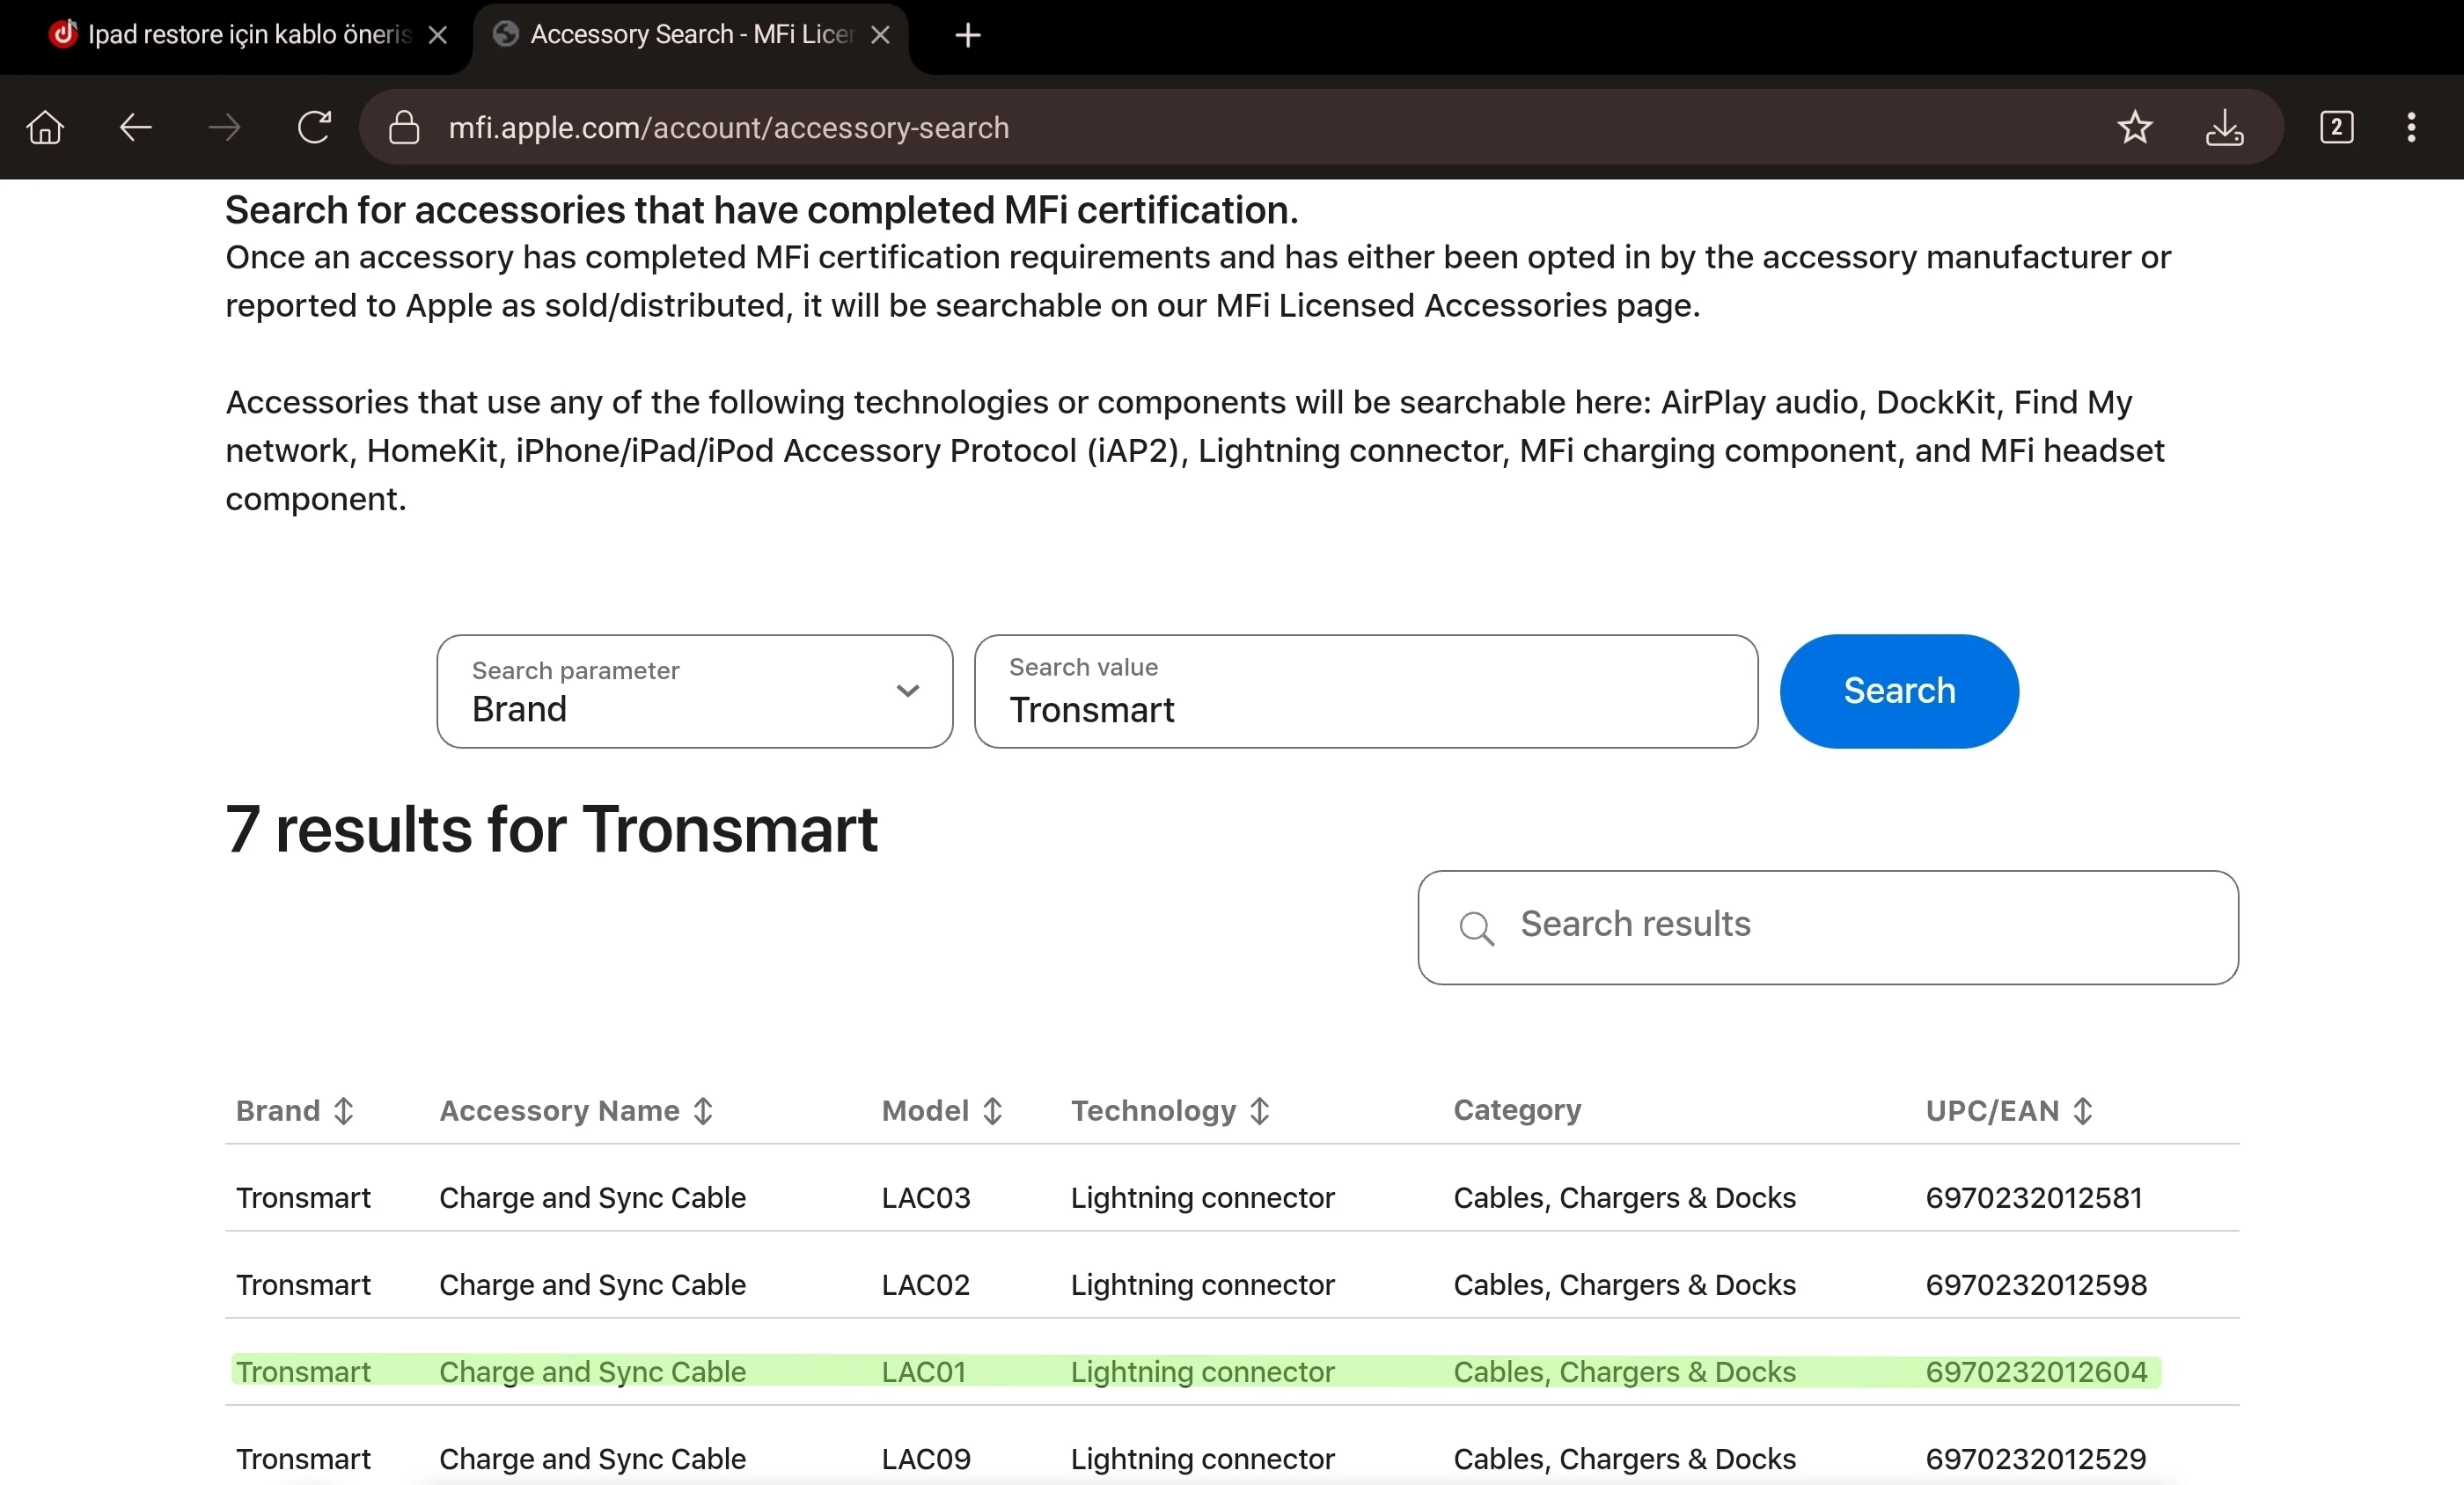Expand the Search parameter Brand dropdown
Image resolution: width=2464 pixels, height=1485 pixels.
point(694,691)
